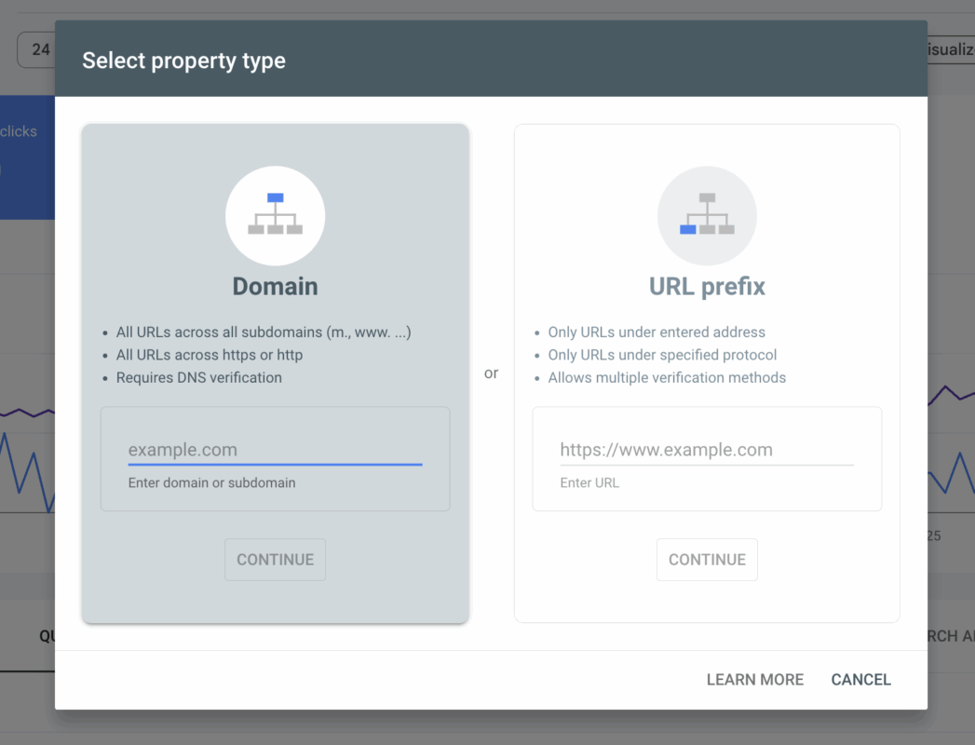Click the "Allows multiple verification methods" bullet
975x745 pixels.
click(x=667, y=378)
